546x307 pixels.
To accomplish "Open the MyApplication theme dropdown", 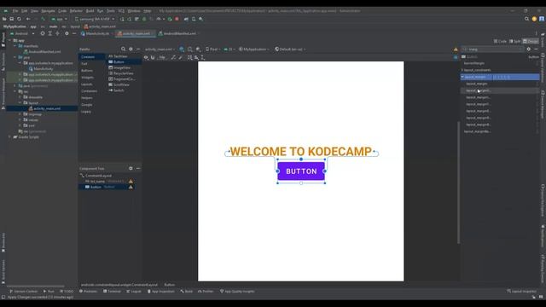I will [x=254, y=49].
